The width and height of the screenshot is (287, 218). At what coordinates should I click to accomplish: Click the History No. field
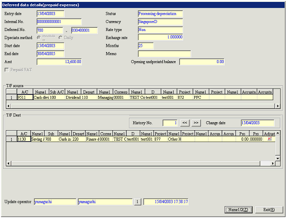[x=170, y=123]
